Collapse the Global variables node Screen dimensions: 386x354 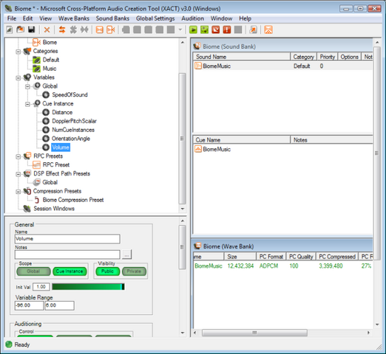(27, 86)
